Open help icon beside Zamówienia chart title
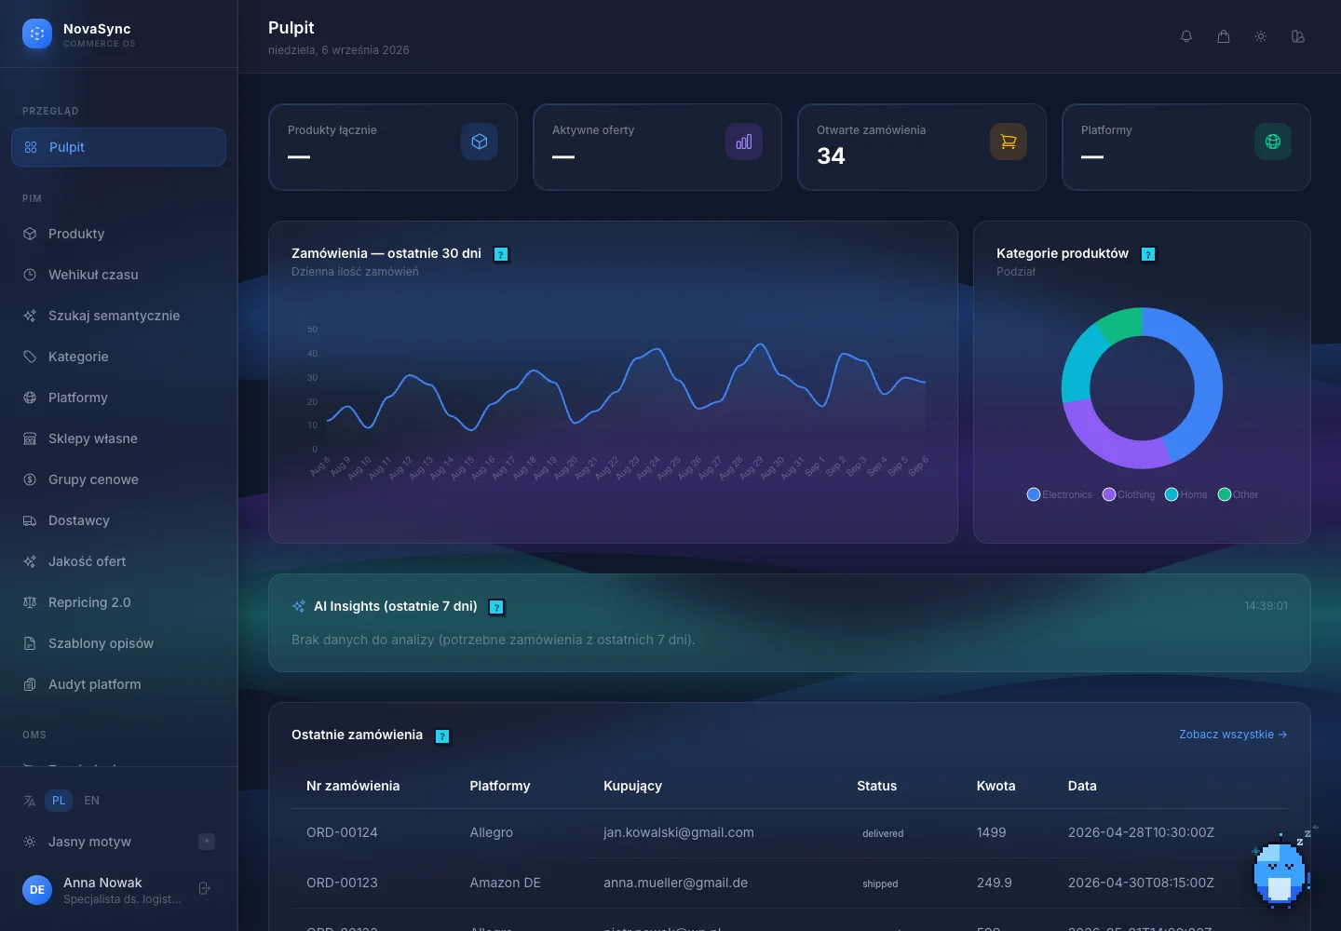Screen dimensions: 1341x931 pos(501,254)
